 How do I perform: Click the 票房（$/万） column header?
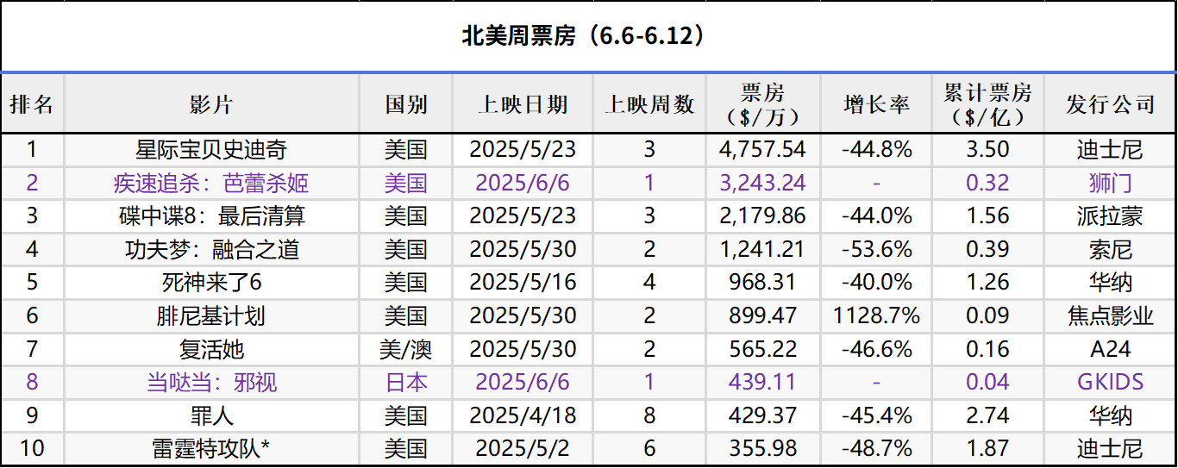(x=762, y=104)
